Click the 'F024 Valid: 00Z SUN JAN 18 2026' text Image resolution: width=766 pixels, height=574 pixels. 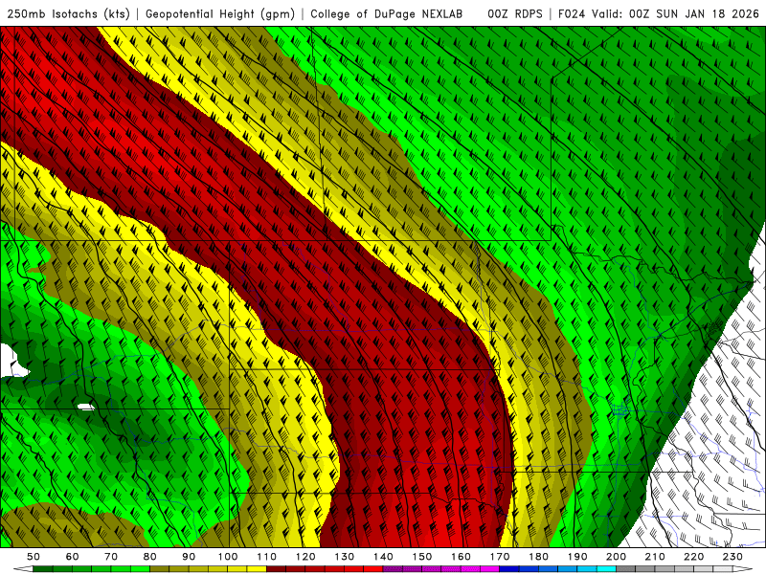click(659, 14)
